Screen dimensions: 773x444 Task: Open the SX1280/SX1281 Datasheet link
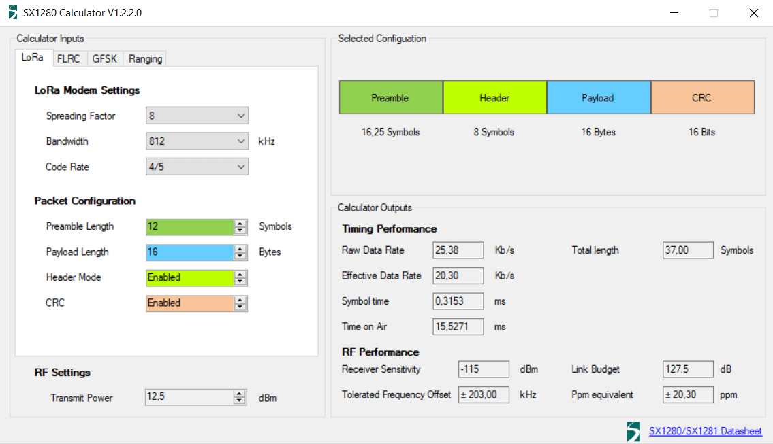tap(705, 431)
